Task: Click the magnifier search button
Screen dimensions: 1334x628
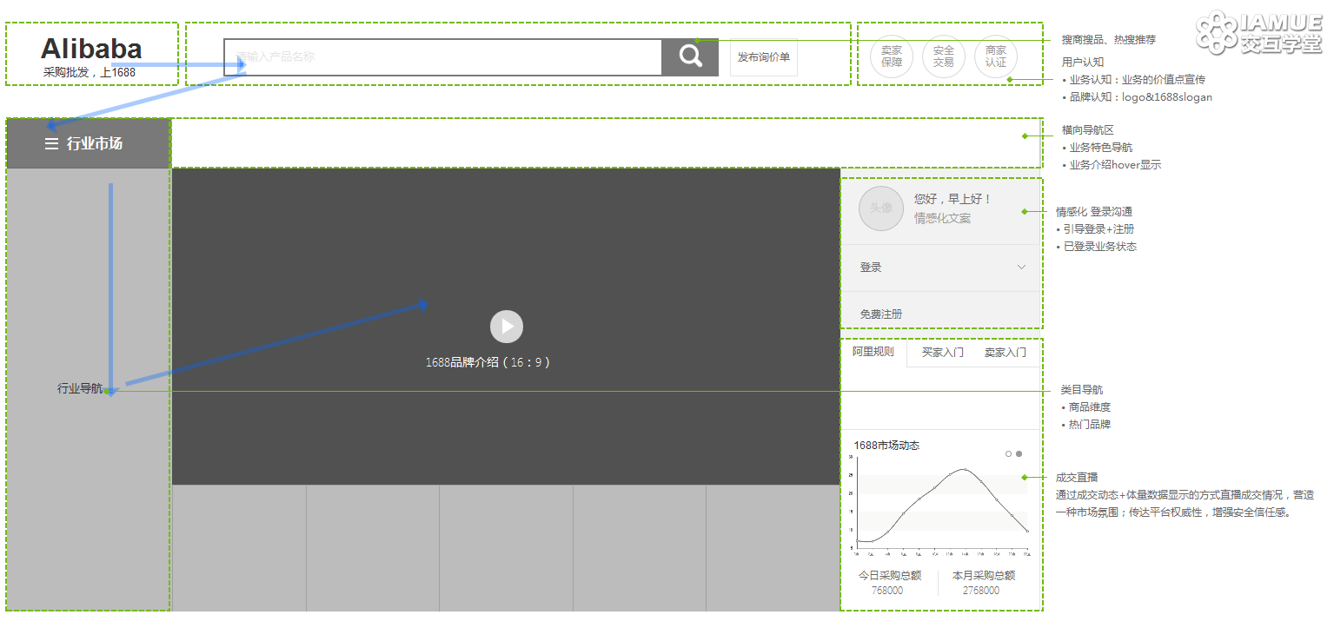Action: 690,56
